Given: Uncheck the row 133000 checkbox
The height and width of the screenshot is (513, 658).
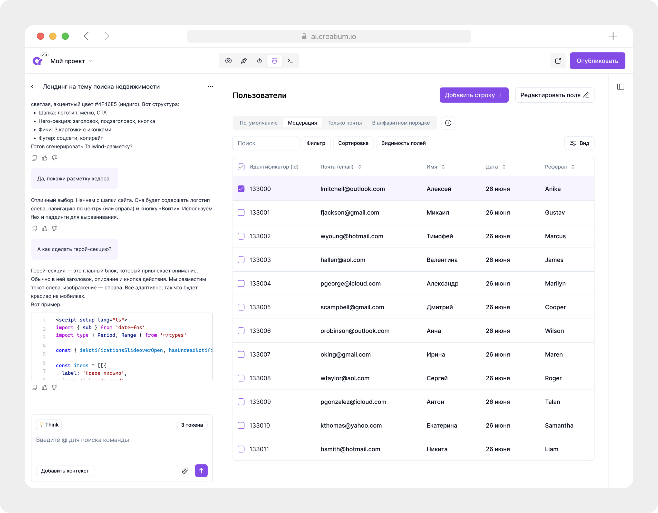Looking at the screenshot, I should coord(241,189).
